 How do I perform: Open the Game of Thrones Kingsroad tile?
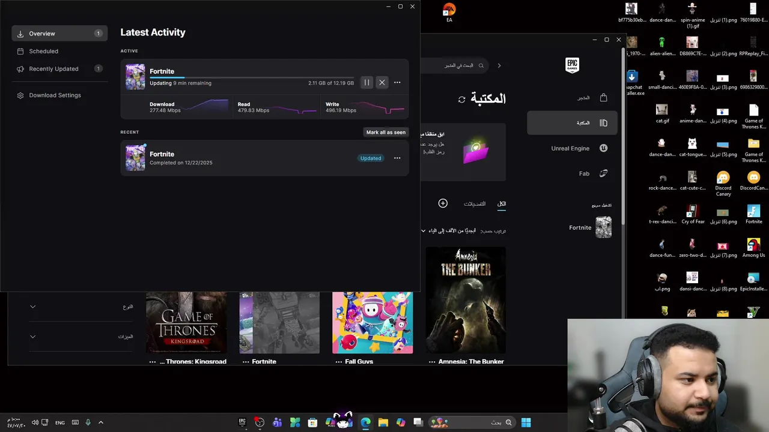(186, 323)
